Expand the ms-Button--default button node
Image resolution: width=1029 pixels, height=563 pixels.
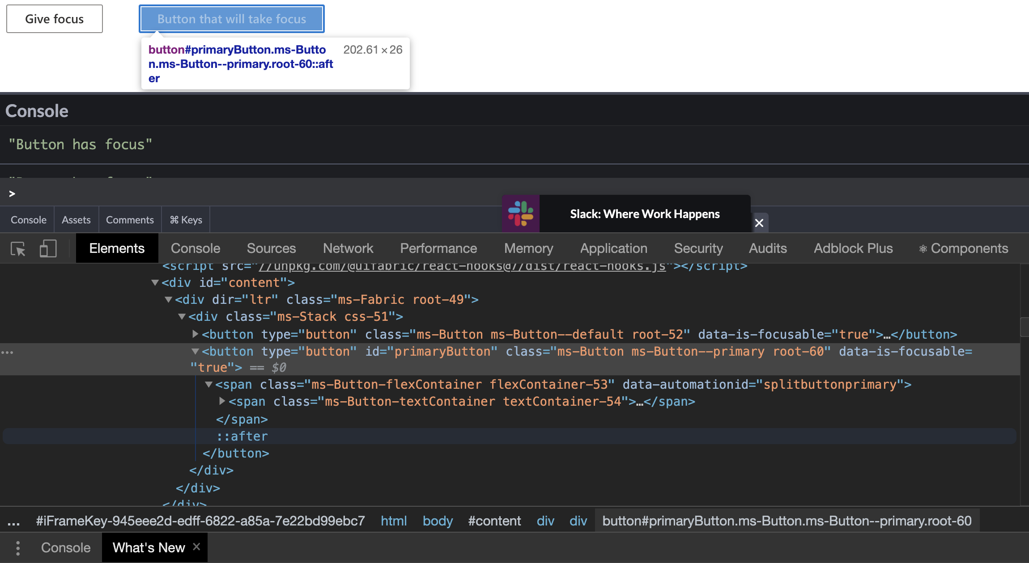tap(196, 334)
